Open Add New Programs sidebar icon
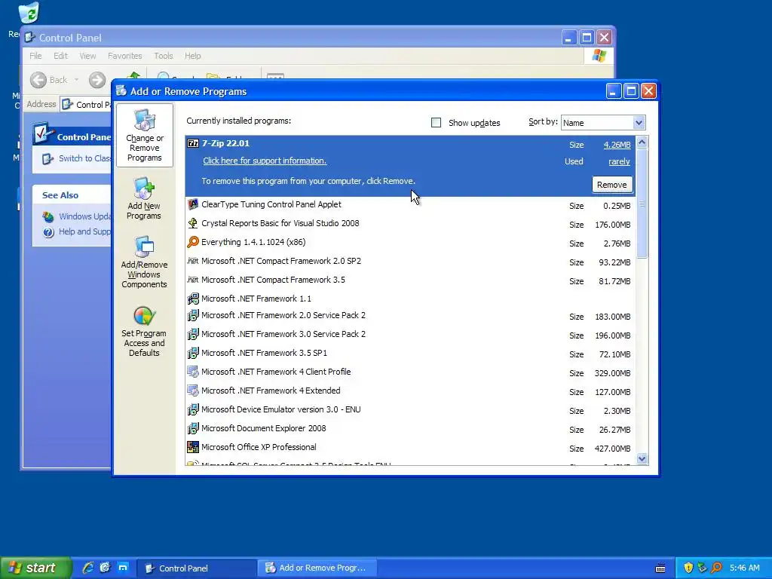Screen dimensions: 772x579 tap(144, 198)
